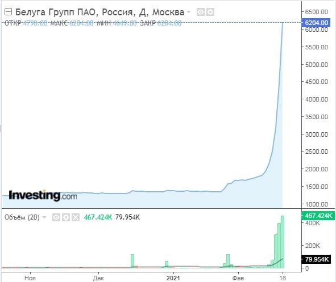
Task: Click the 5000.00 price axis label
Action: [x=317, y=65]
